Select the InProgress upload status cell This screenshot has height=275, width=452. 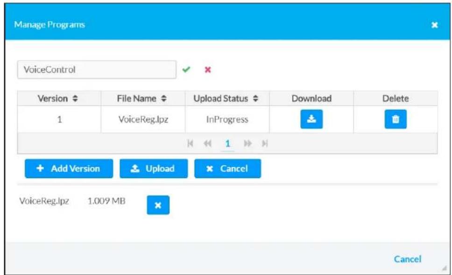tap(227, 119)
